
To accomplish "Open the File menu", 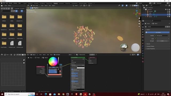I will 4,3.
